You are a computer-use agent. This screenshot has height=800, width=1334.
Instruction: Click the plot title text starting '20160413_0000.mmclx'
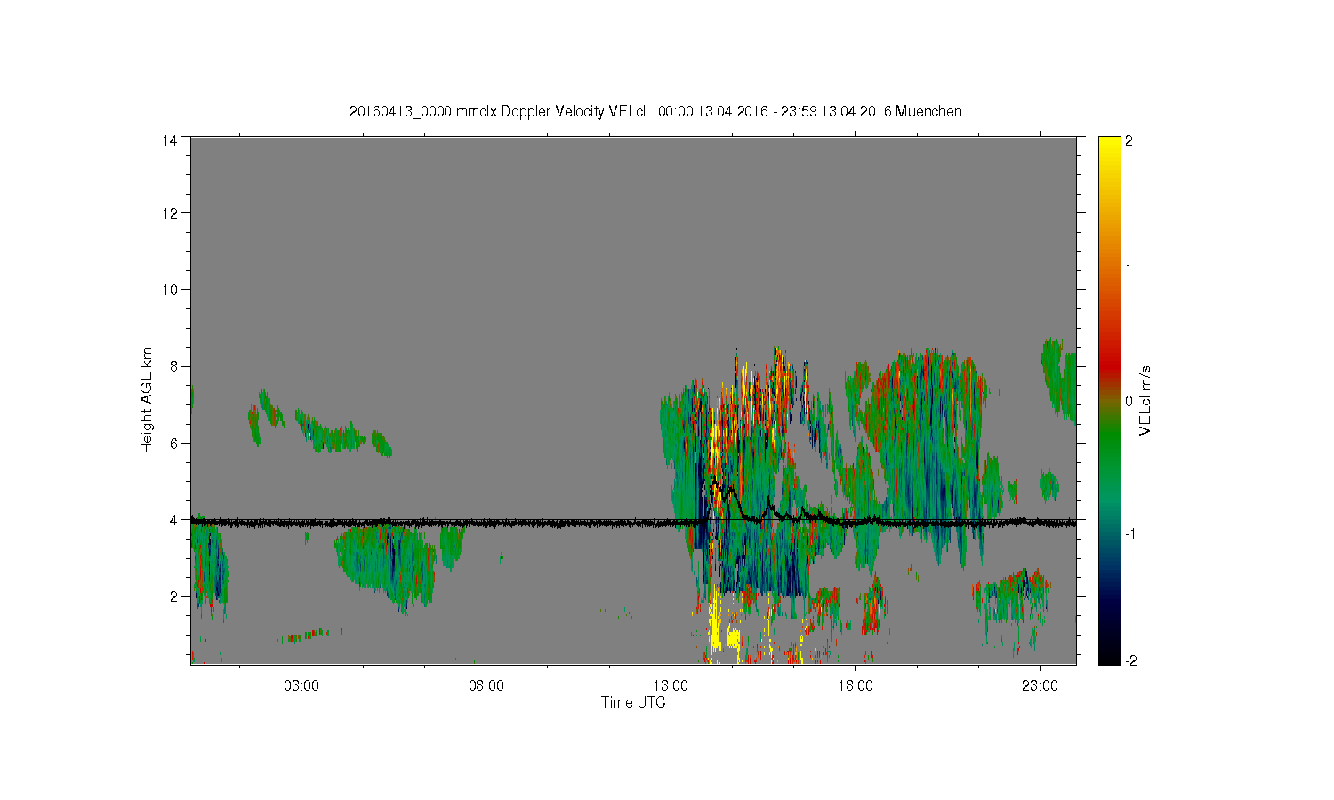pyautogui.click(x=655, y=111)
